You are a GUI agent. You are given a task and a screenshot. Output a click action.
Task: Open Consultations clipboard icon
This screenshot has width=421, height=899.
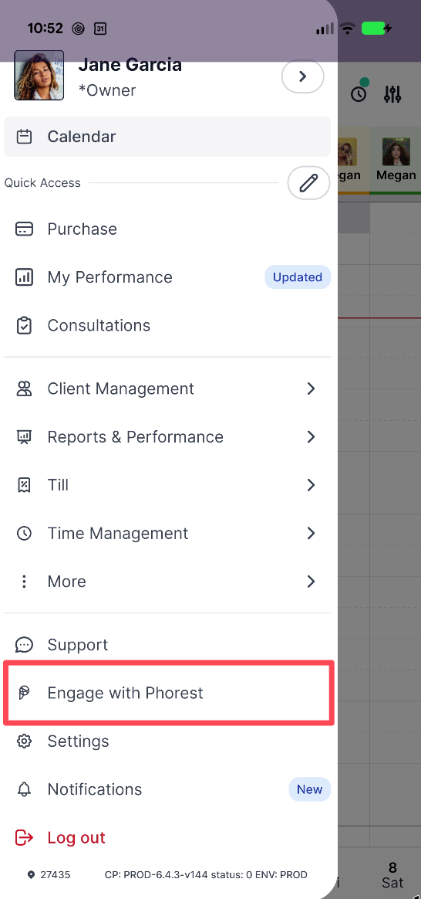24,325
